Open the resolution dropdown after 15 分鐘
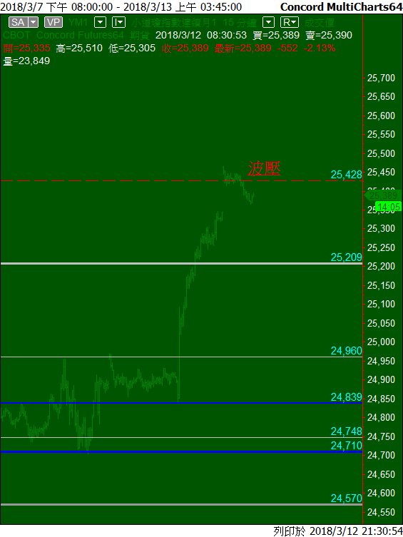This screenshot has height=537, width=403. click(x=268, y=23)
